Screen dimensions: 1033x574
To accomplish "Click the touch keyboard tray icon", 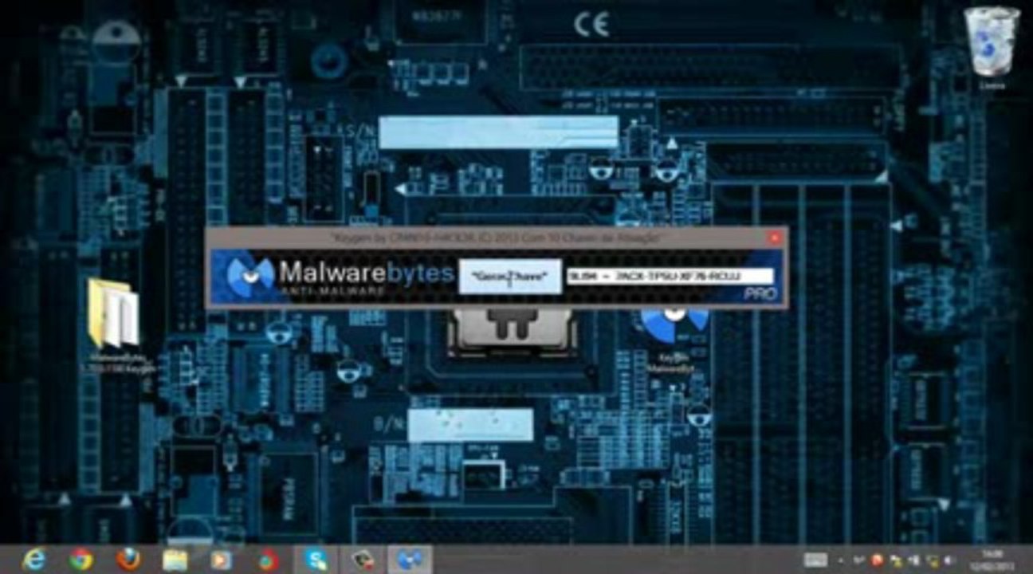I will point(815,560).
